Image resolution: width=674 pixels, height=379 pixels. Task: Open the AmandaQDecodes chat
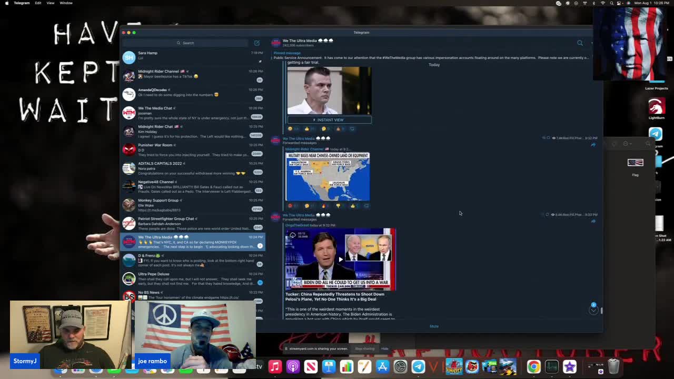pos(193,94)
